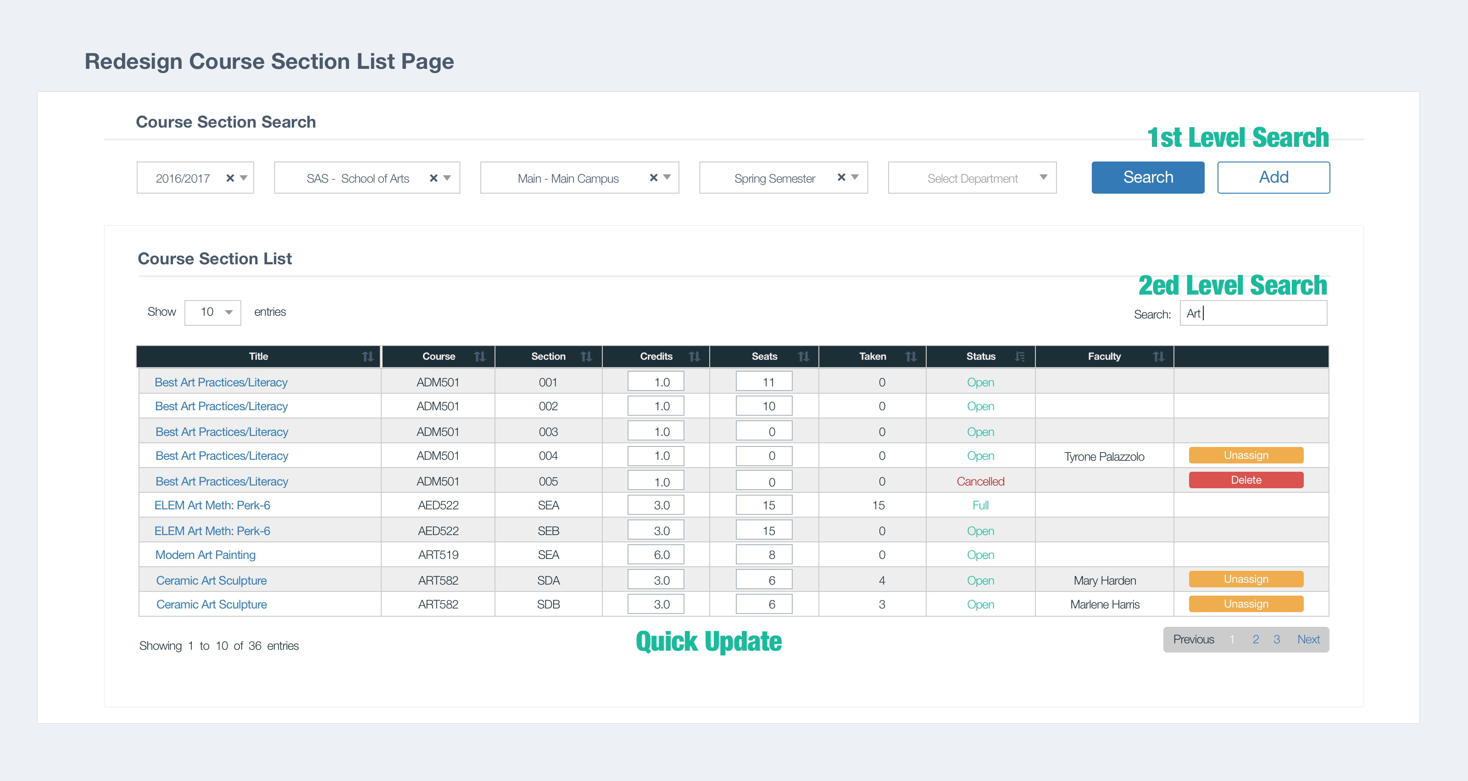This screenshot has width=1468, height=781.
Task: Remove the School of Arts selection
Action: tap(434, 178)
